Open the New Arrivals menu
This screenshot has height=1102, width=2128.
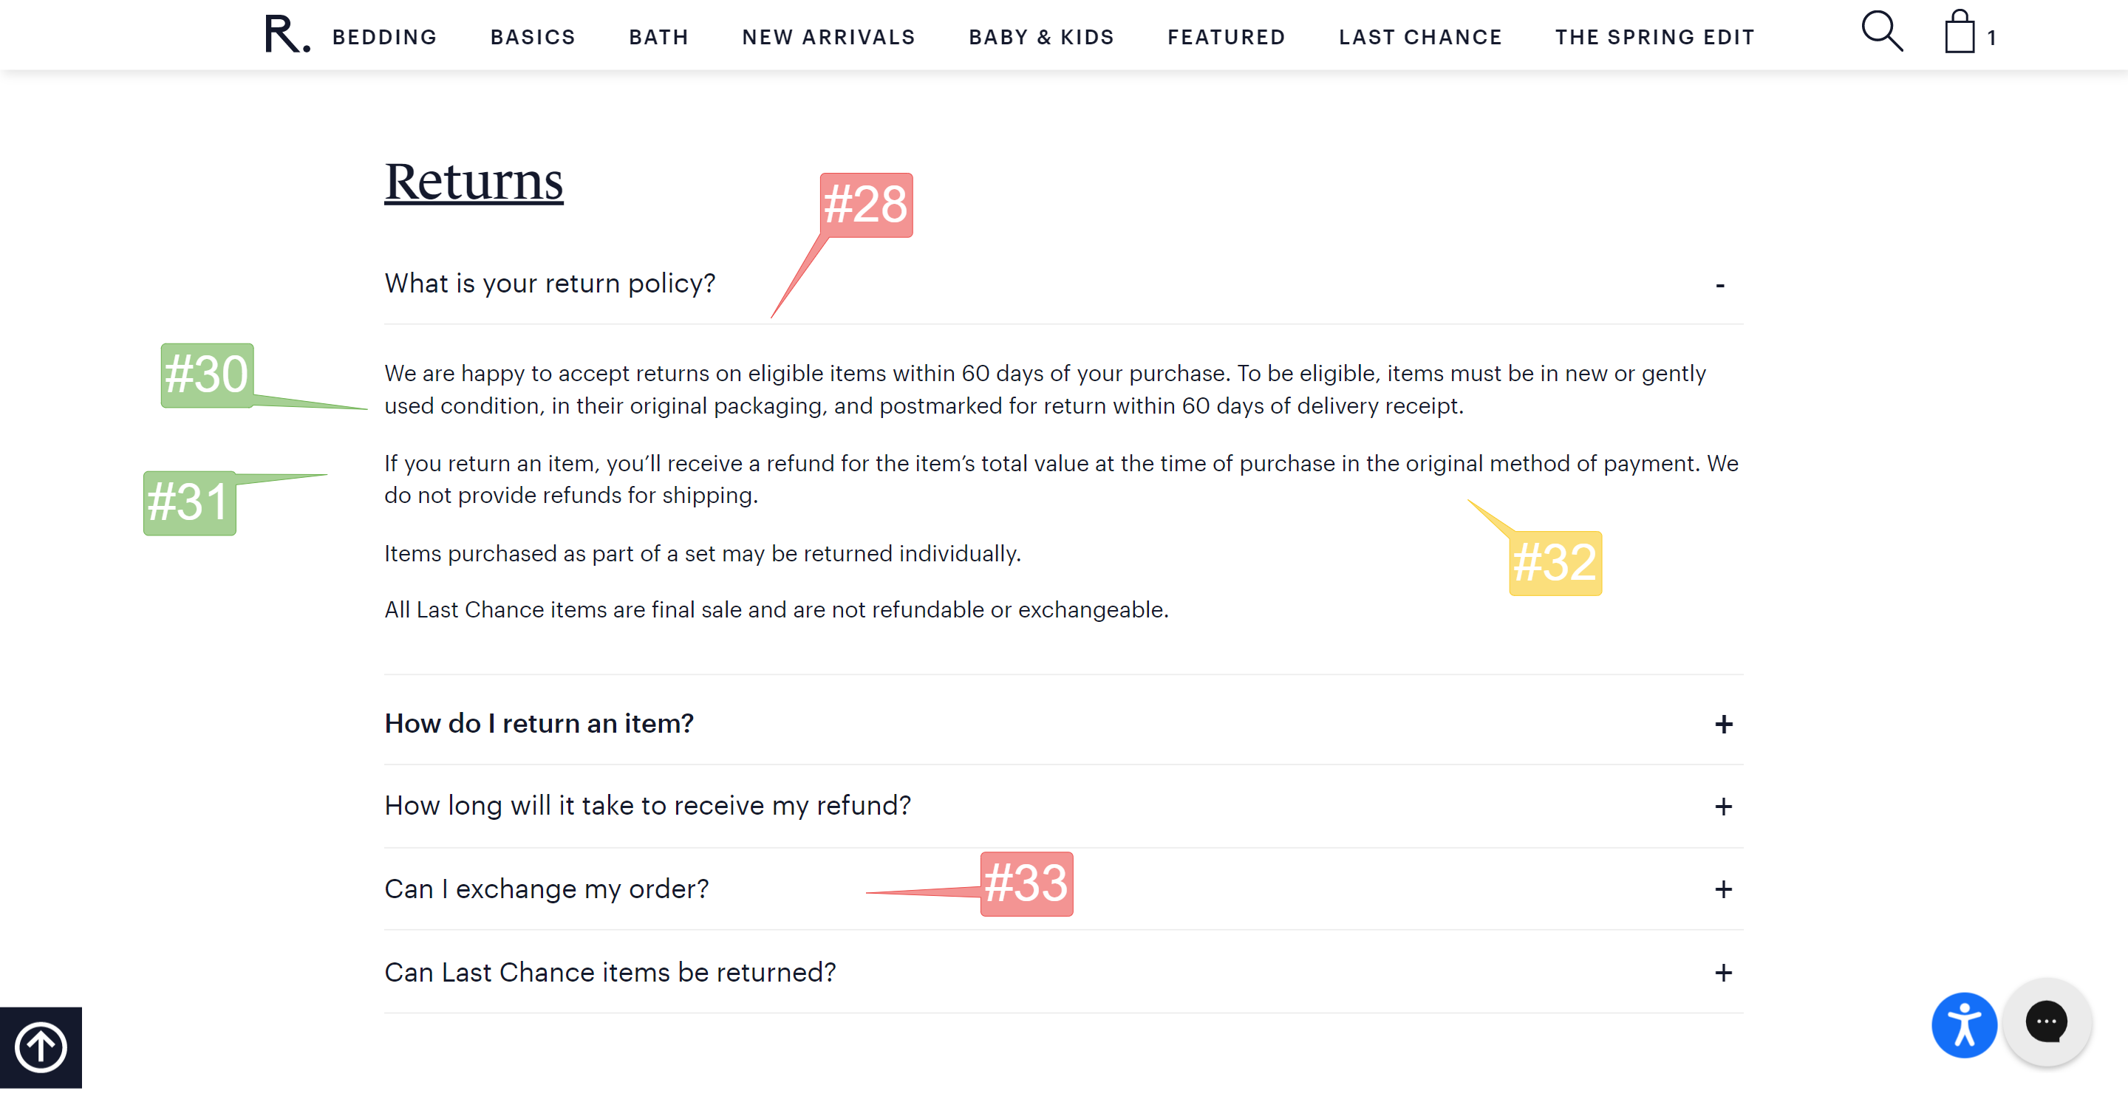(x=828, y=37)
